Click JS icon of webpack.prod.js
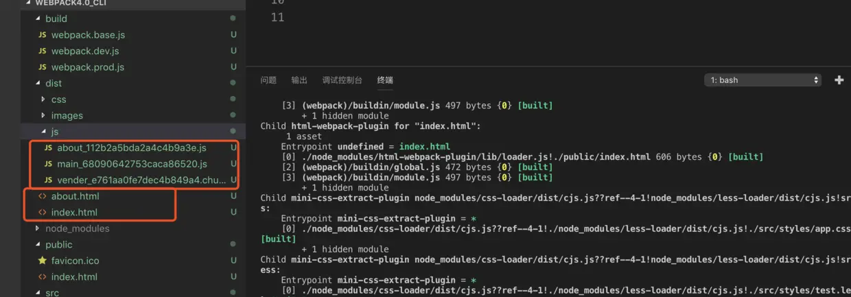Image resolution: width=851 pixels, height=297 pixels. pos(43,67)
